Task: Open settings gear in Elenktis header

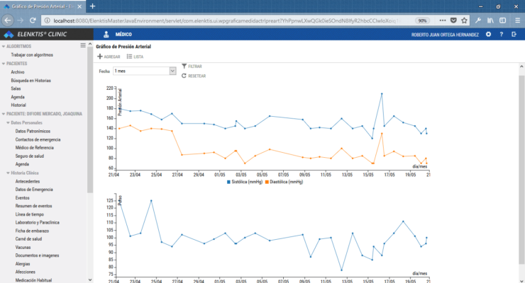Action: pyautogui.click(x=488, y=34)
